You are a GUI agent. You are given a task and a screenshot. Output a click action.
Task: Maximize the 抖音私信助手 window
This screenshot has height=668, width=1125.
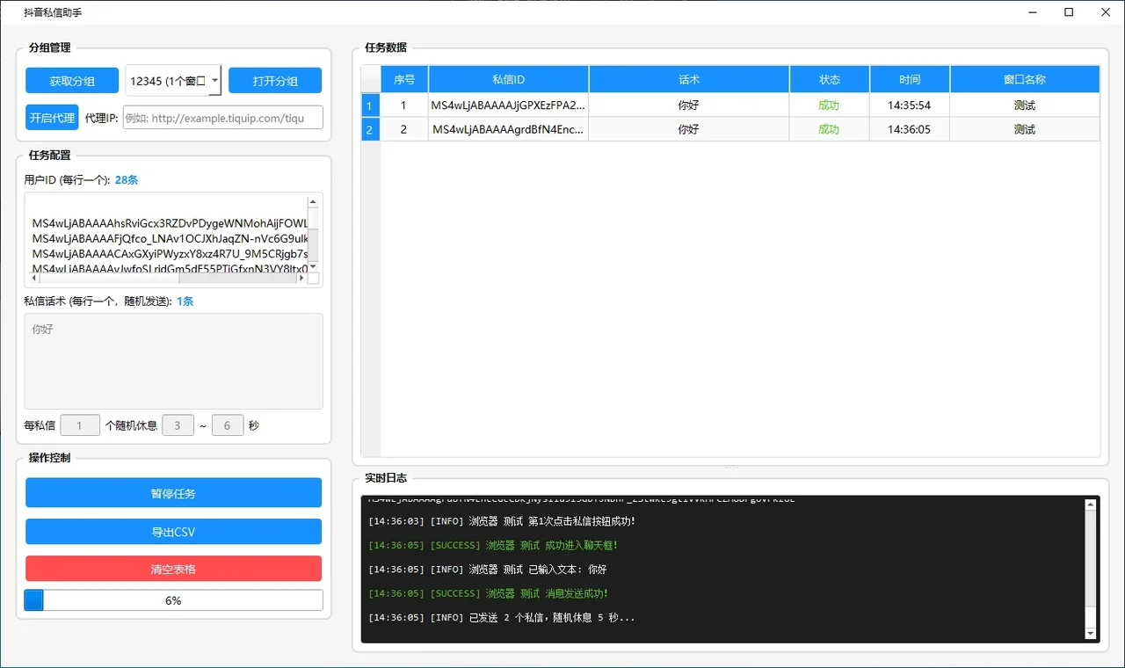coord(1069,12)
